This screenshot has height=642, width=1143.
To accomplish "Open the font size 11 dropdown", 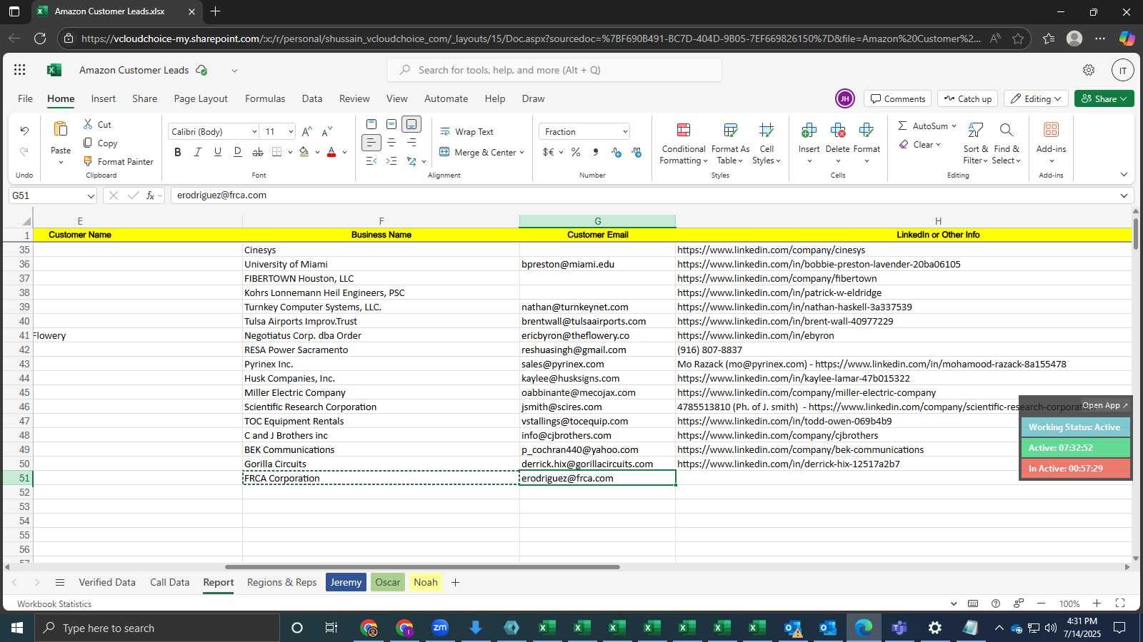I will (291, 132).
